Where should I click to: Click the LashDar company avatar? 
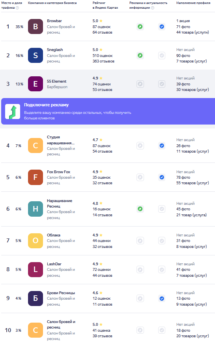(36, 269)
